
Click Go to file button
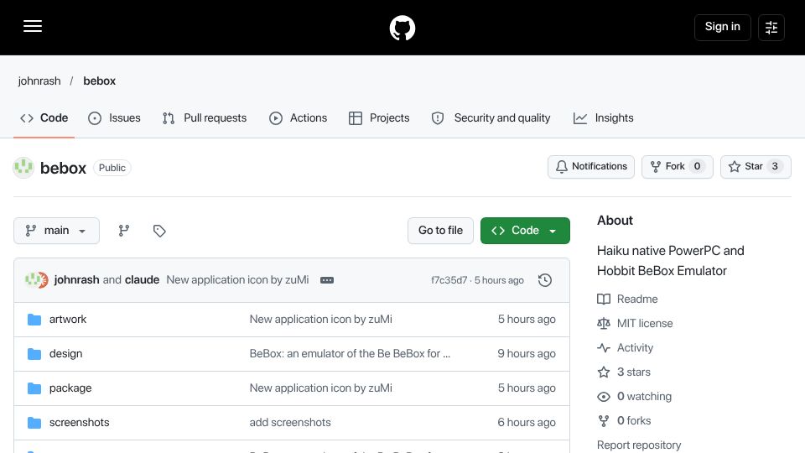(x=440, y=231)
